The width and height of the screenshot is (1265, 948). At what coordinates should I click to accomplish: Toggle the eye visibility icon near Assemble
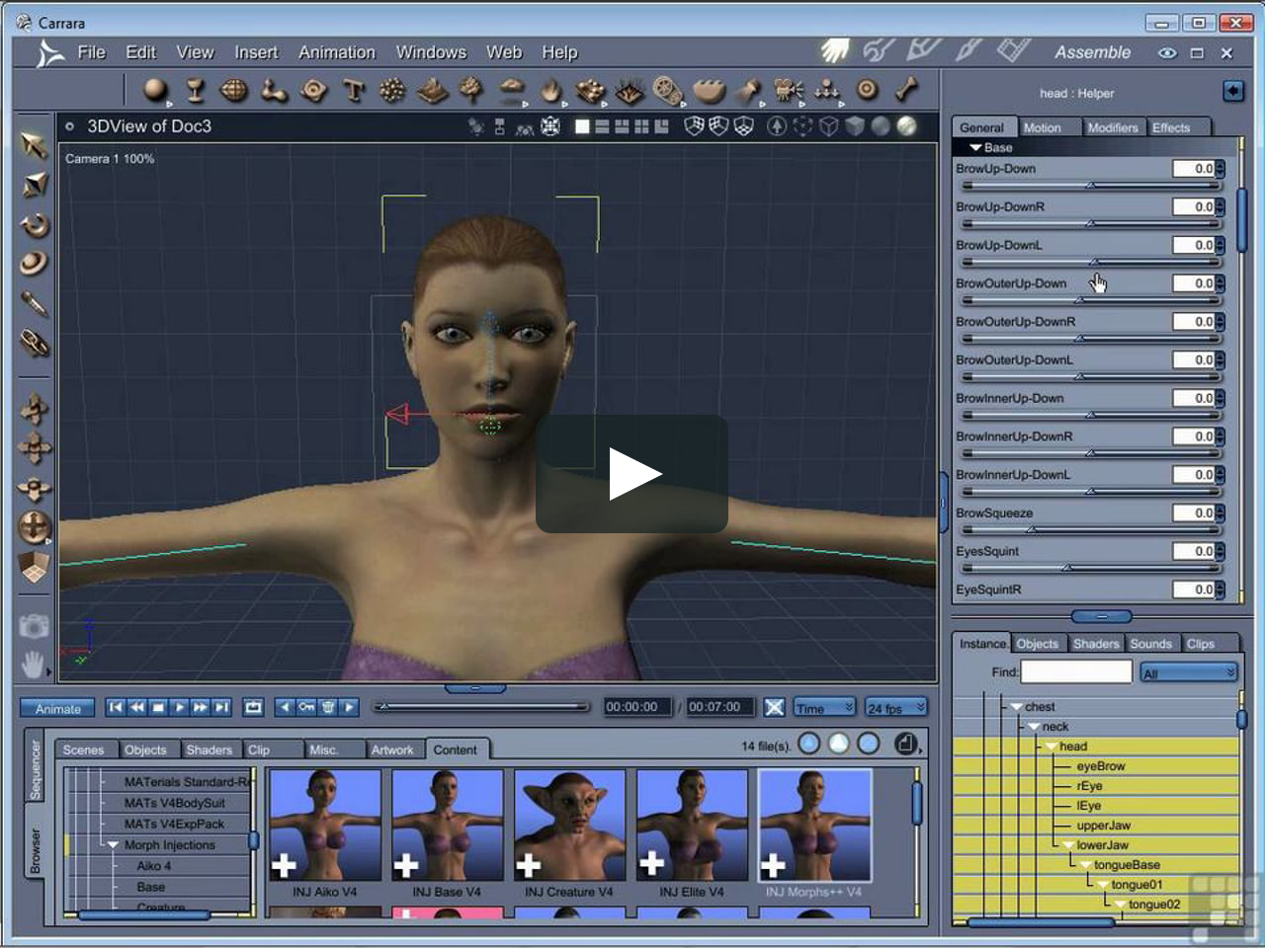(1167, 52)
